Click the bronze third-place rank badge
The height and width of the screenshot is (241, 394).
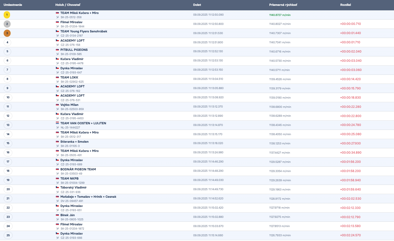coord(7,33)
